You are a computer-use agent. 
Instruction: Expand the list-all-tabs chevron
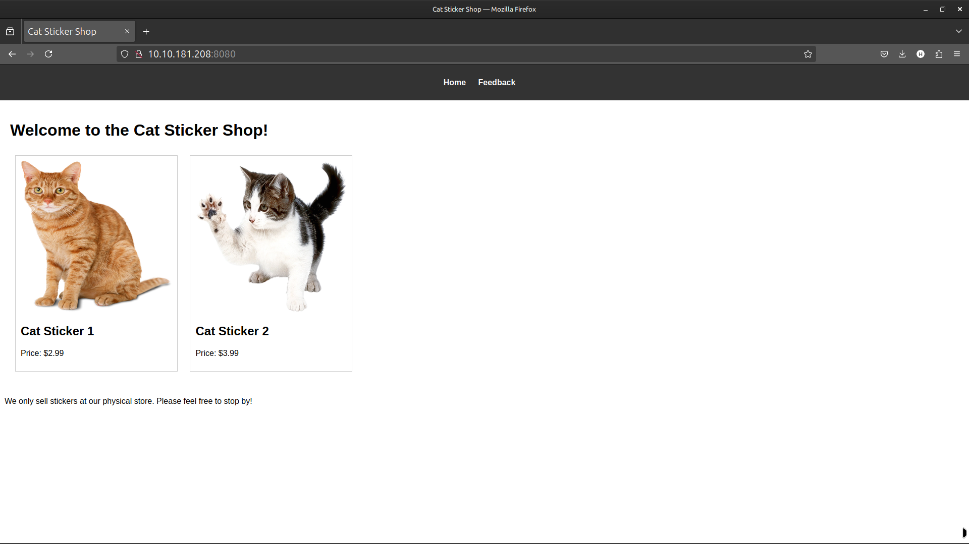959,31
